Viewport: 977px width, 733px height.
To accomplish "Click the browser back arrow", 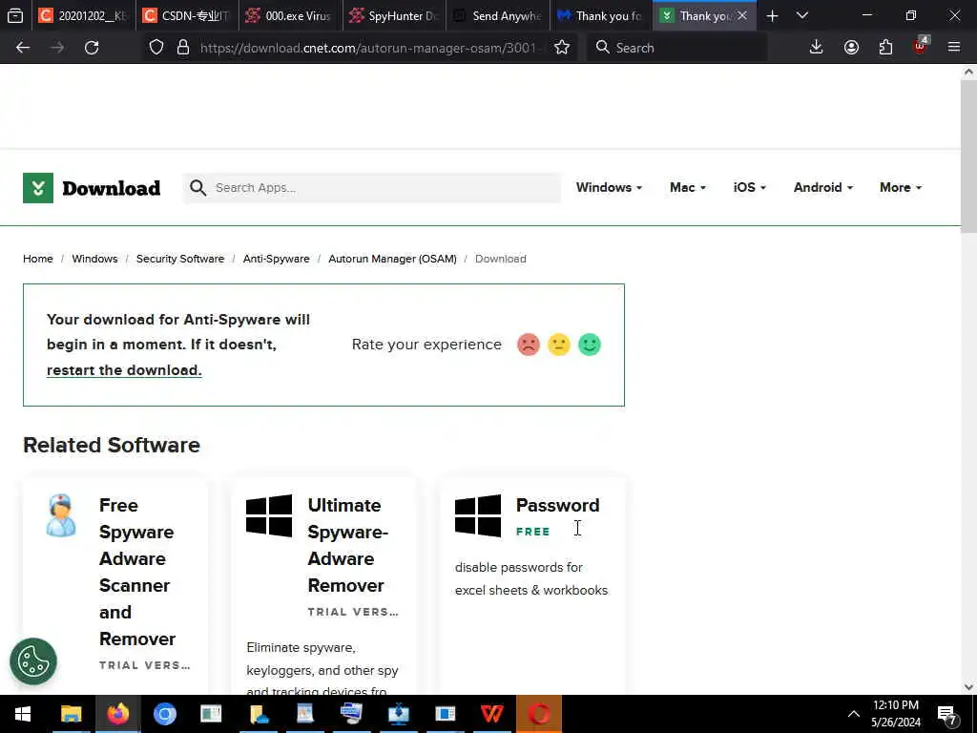I will point(23,48).
